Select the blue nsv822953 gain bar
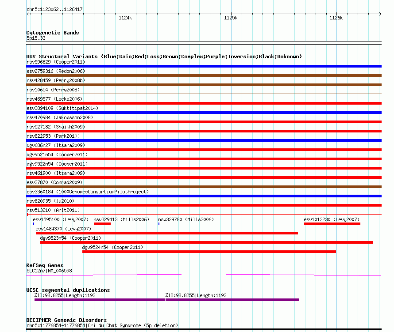 point(204,140)
